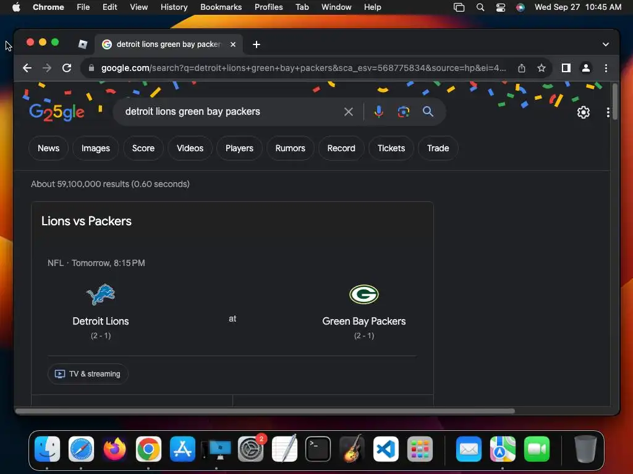The height and width of the screenshot is (474, 633).
Task: Clear the Google search box with X
Action: click(x=349, y=112)
